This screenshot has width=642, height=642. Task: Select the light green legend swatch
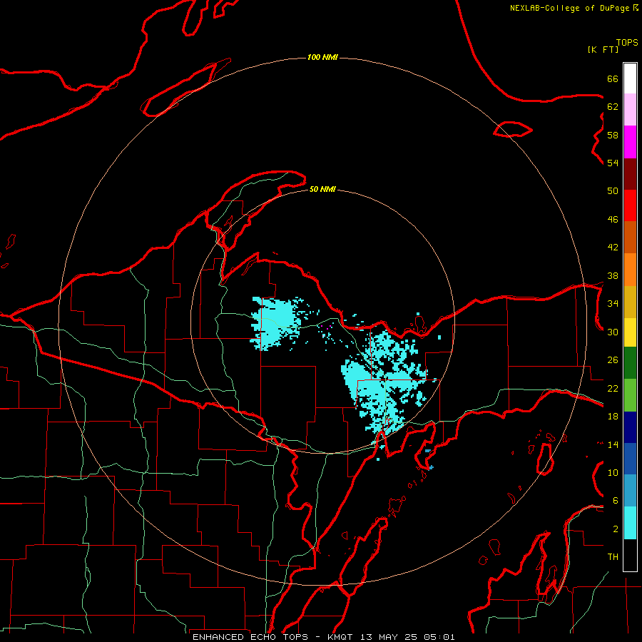[x=630, y=395]
